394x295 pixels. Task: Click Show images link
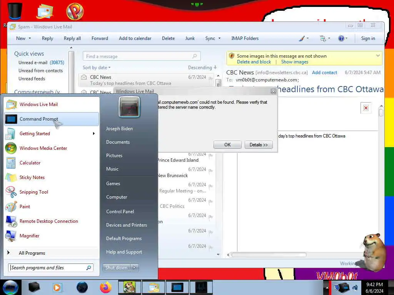(294, 62)
